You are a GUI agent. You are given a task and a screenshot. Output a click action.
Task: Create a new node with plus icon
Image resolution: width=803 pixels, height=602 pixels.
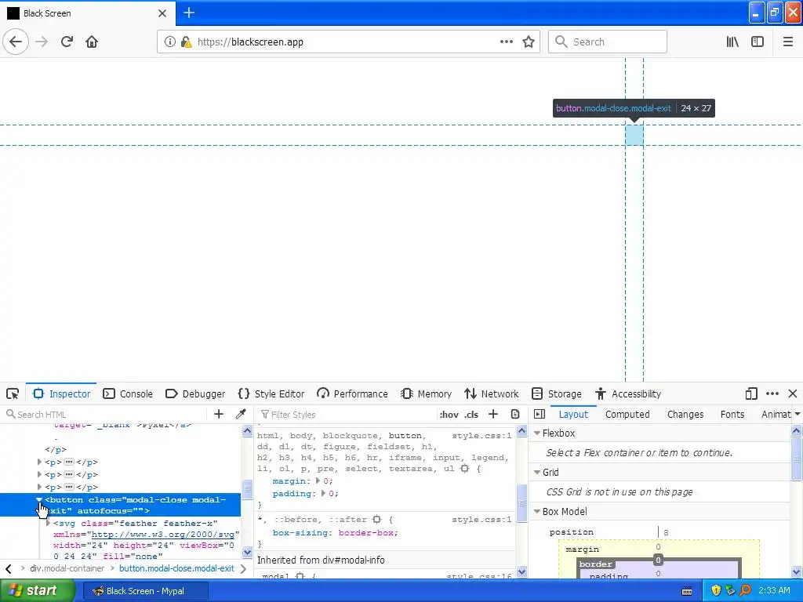(219, 414)
